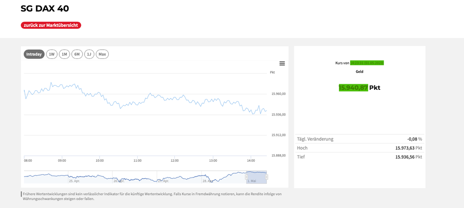This screenshot has width=464, height=208.
Task: Click the 25. Apr. navigator date
Action: tap(74, 181)
